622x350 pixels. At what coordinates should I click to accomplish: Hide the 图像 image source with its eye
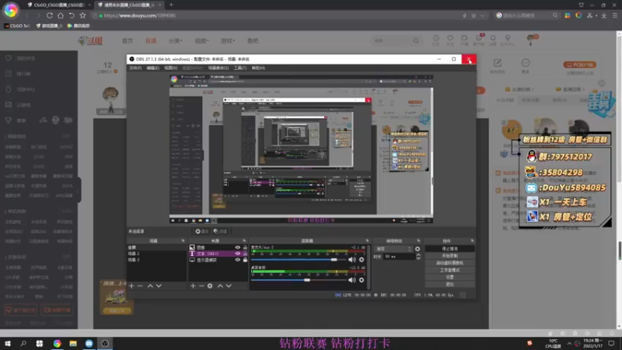238,247
